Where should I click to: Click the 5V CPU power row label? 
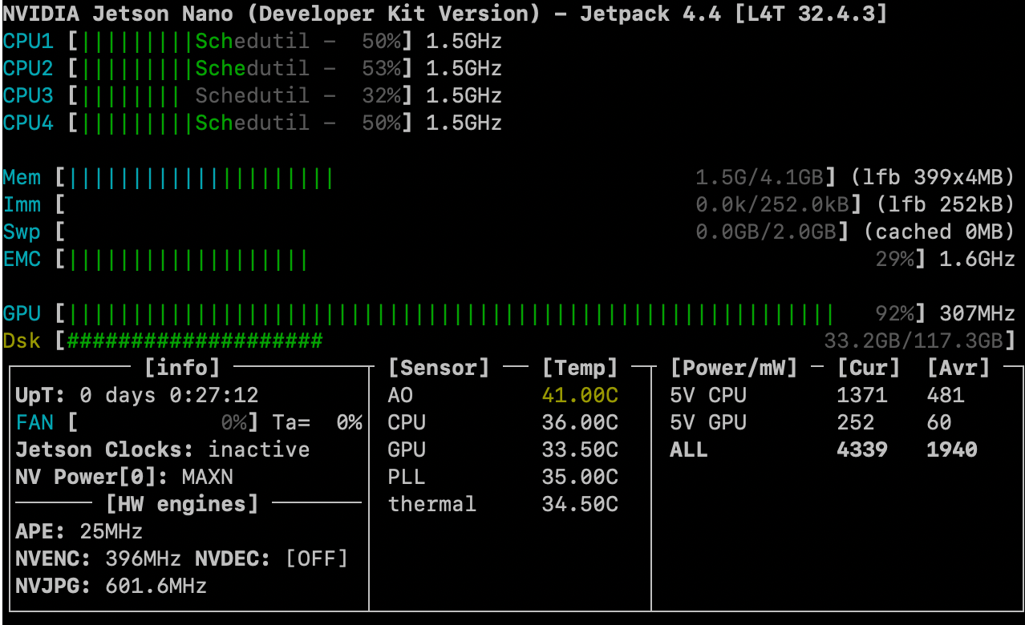[708, 395]
